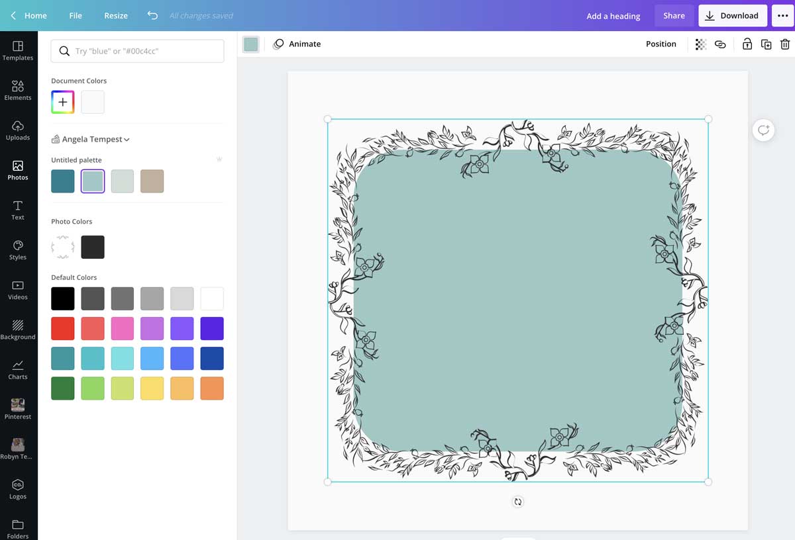This screenshot has width=795, height=540.
Task: Lock the selected element
Action: (x=747, y=44)
